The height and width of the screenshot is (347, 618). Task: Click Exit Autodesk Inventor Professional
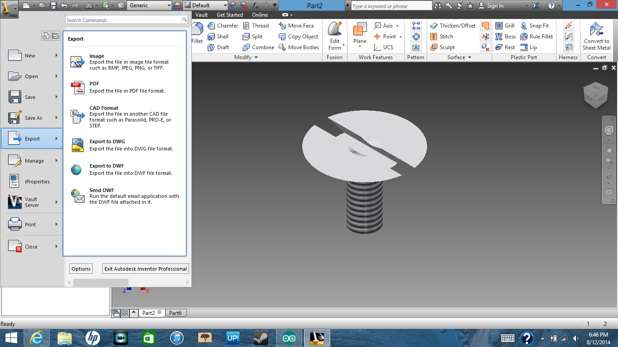(x=146, y=269)
